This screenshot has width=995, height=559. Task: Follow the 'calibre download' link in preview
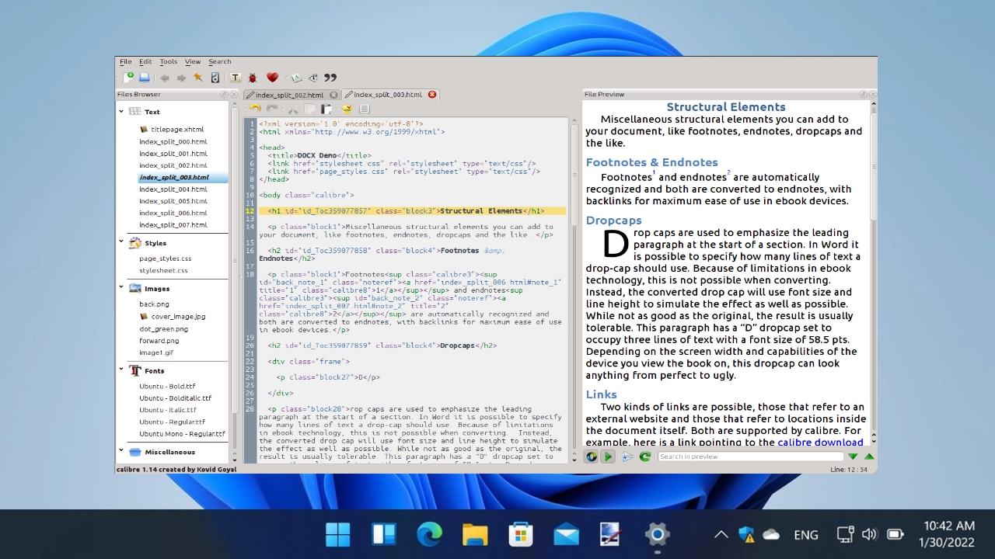coord(820,443)
